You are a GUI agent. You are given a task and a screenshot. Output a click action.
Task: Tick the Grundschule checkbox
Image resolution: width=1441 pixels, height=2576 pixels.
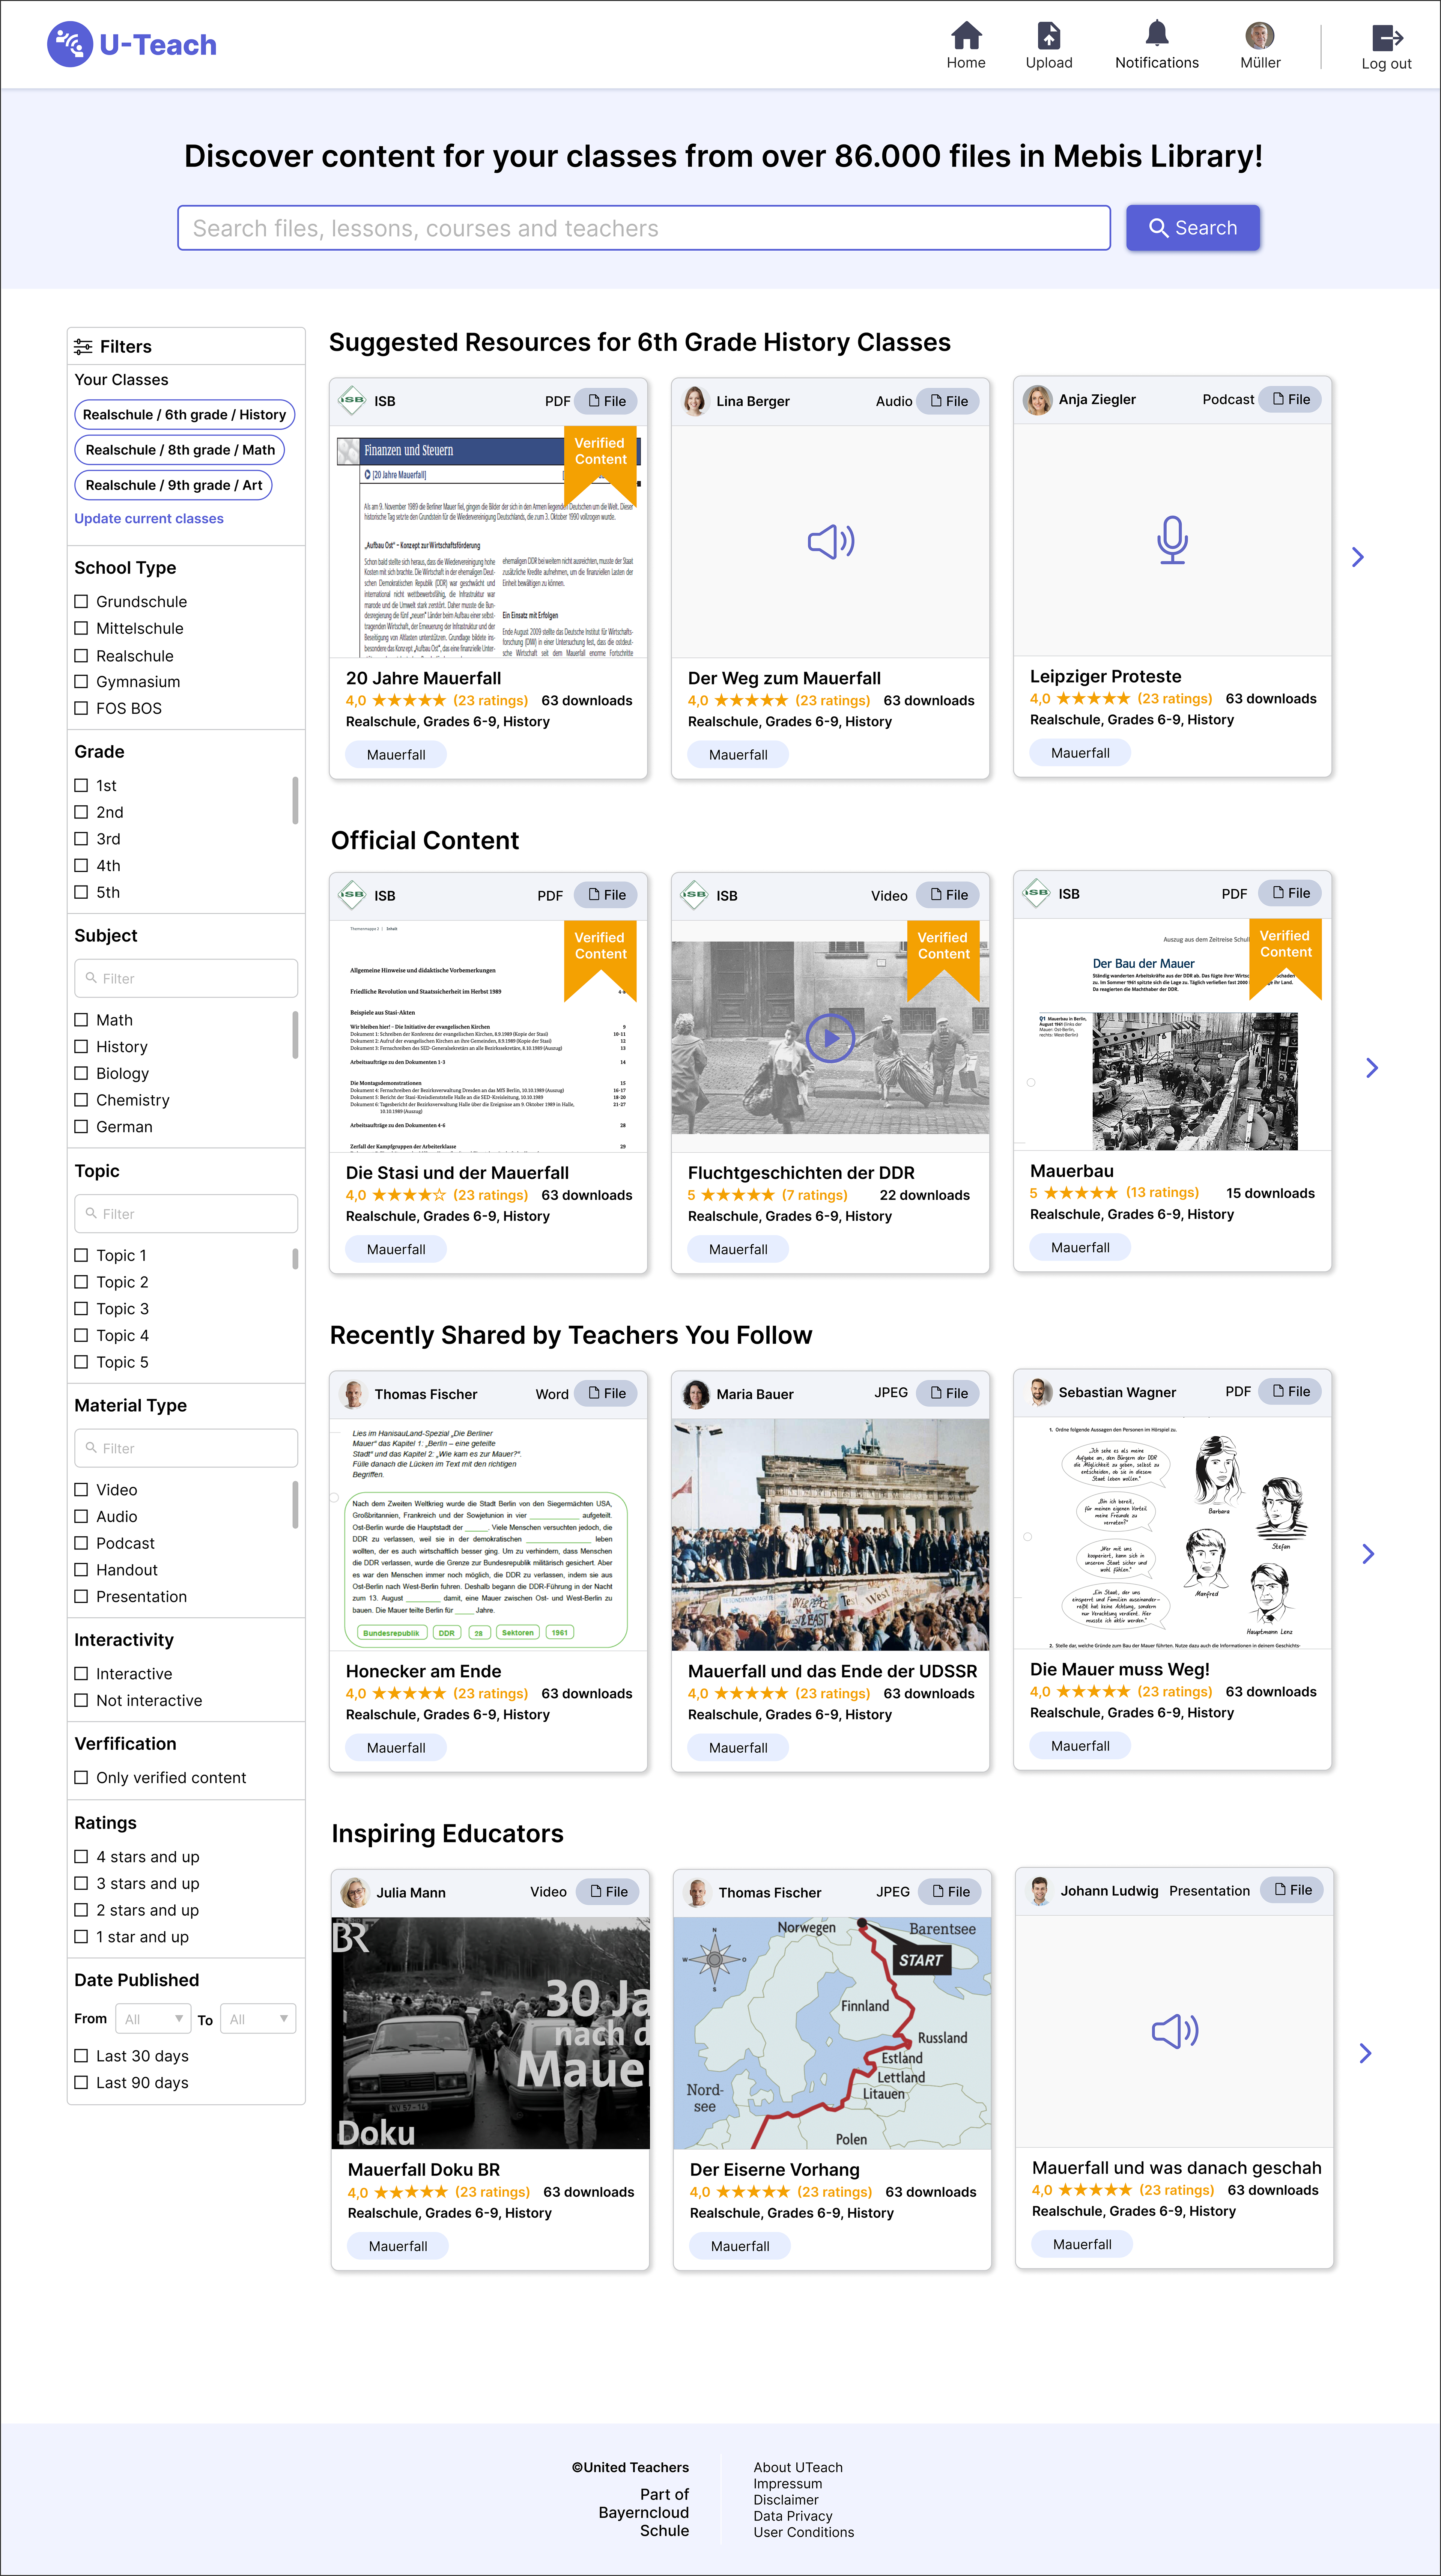[81, 602]
